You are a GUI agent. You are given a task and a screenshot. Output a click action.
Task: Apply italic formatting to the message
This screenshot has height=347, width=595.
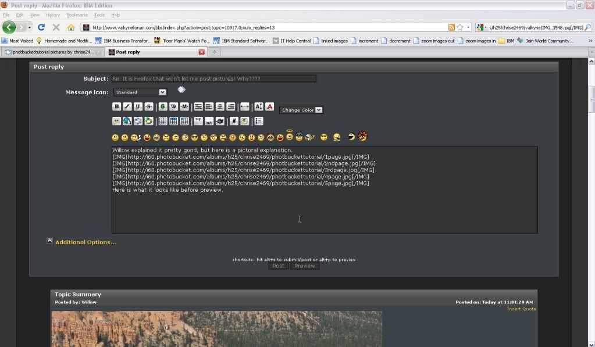pos(127,107)
